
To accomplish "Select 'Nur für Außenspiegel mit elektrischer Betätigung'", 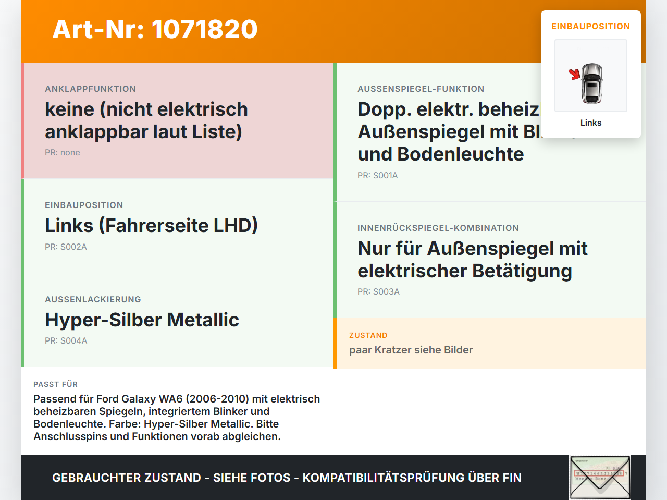I will (473, 260).
